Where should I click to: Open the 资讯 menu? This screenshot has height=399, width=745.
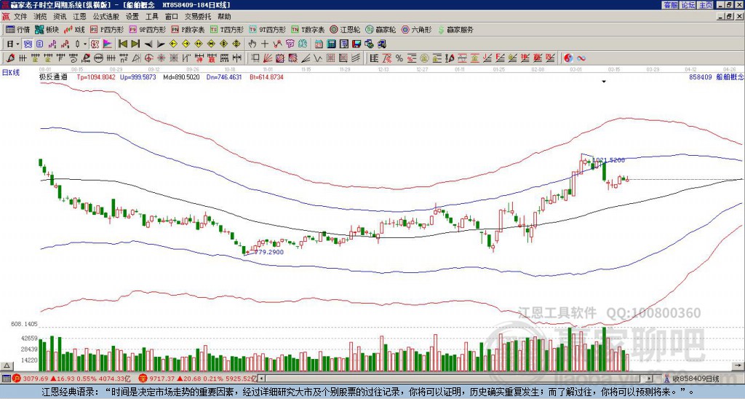coord(60,17)
